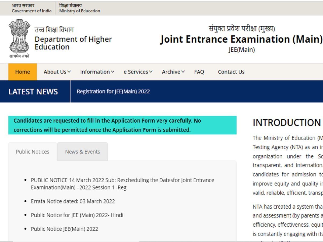323x242 pixels.
Task: Open Errata Notice dated 03 March 2022
Action: coord(73,201)
